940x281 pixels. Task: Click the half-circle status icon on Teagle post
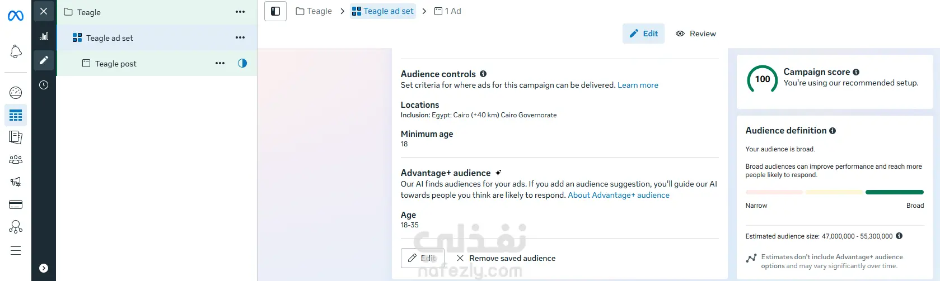(242, 63)
